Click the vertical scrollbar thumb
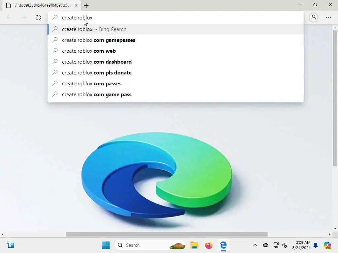This screenshot has width=338, height=253. coord(335,98)
